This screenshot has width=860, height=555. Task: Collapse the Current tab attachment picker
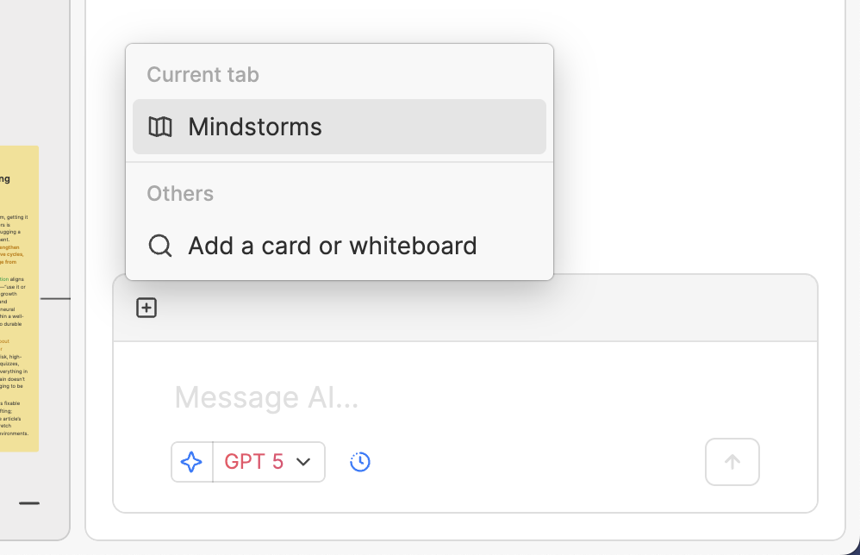pyautogui.click(x=146, y=308)
